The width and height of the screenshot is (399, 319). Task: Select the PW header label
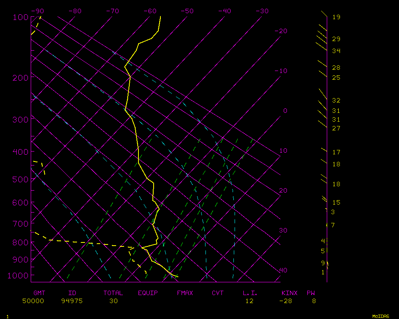311,293
